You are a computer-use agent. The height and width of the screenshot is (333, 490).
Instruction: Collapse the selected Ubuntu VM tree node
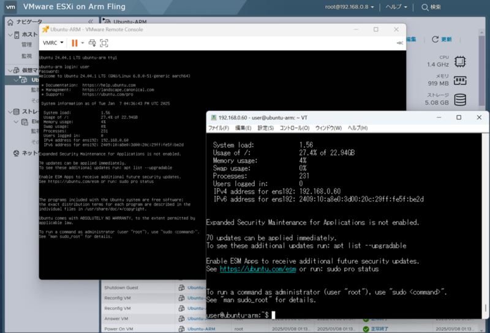(16, 80)
